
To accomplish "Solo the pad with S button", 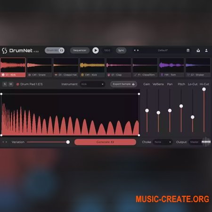I will coord(5,84).
